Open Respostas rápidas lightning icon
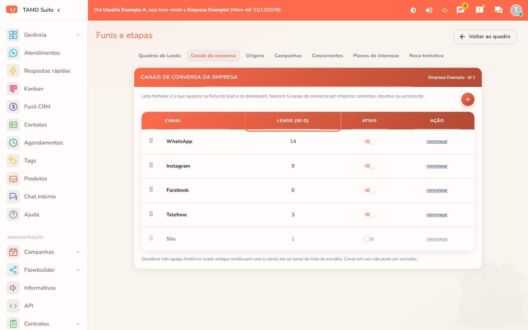Screen dimensions: 528x330 coord(13,71)
